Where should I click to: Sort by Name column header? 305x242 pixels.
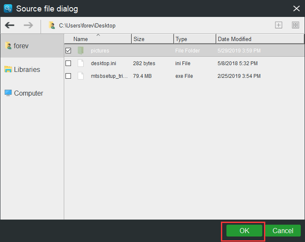click(81, 39)
